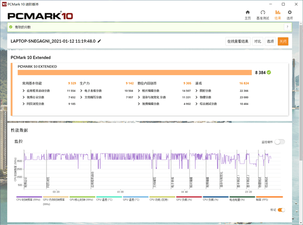Toggle the 标记 markers switch
303x225 pixels.
281,210
